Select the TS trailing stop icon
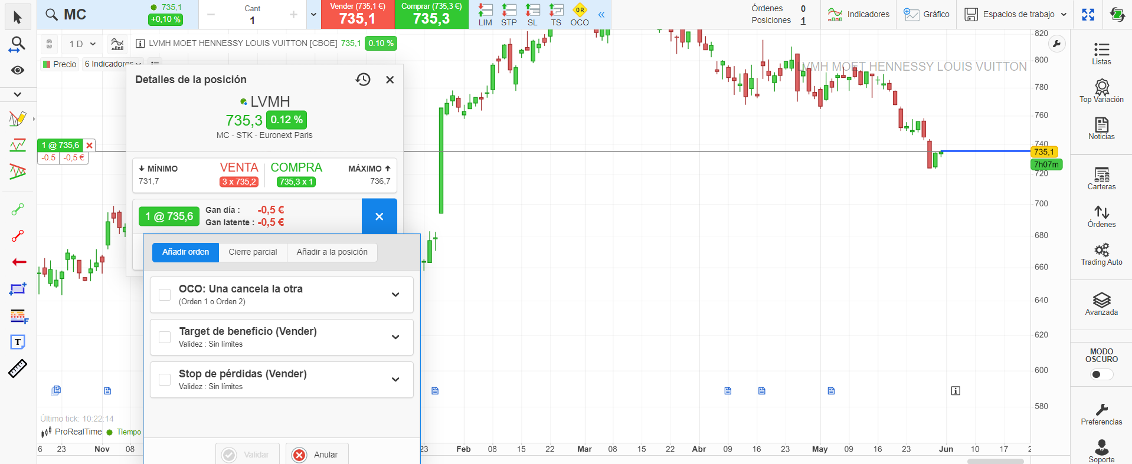Viewport: 1132px width, 464px height. [x=556, y=15]
